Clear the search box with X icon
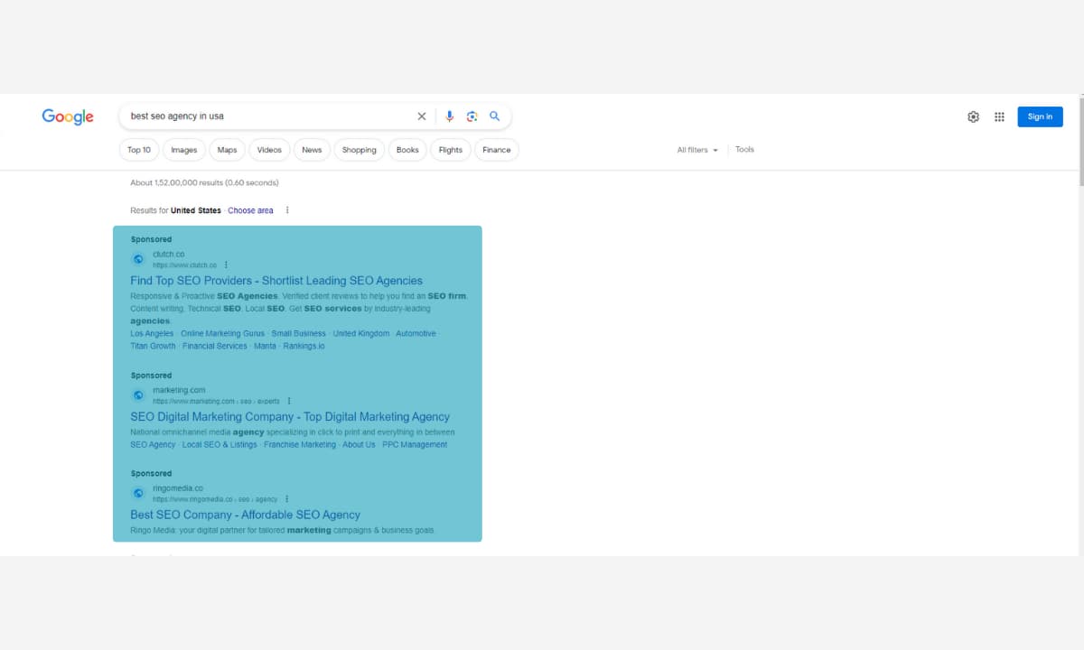Image resolution: width=1084 pixels, height=650 pixels. 421,116
